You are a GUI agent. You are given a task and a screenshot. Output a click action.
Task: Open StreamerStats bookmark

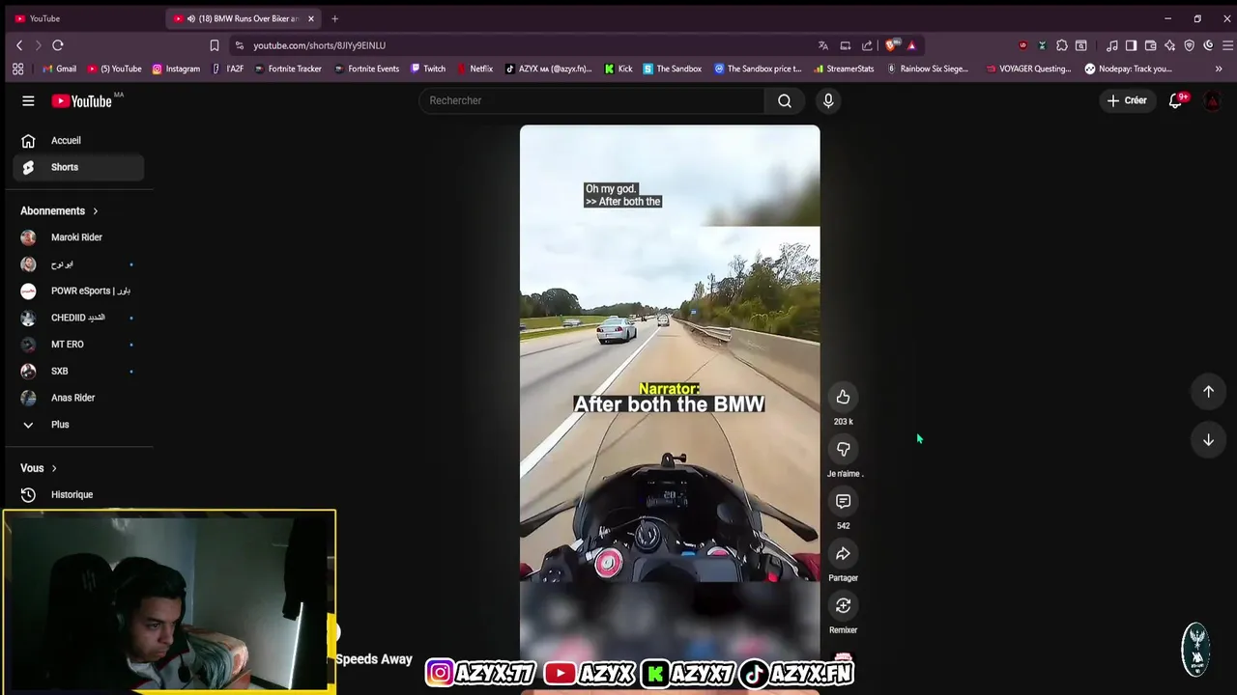click(844, 69)
